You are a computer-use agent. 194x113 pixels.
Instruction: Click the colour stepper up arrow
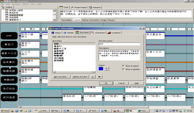point(107,67)
